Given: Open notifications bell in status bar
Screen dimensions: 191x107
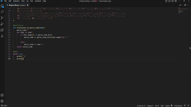Looking at the screenshot, I should coord(188,106).
